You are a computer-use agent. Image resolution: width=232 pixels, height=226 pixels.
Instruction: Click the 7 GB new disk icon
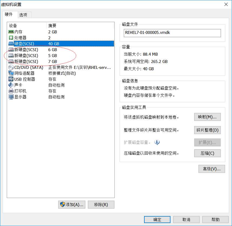coord(11,61)
